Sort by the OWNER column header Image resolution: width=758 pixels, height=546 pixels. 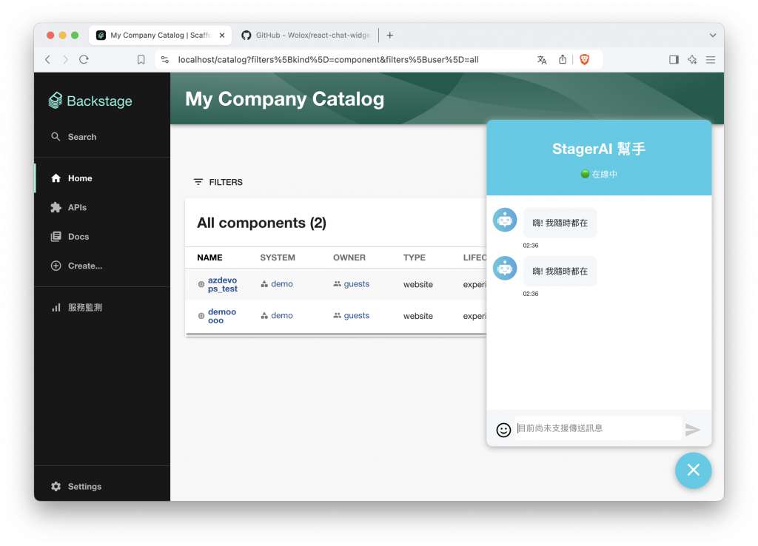349,257
